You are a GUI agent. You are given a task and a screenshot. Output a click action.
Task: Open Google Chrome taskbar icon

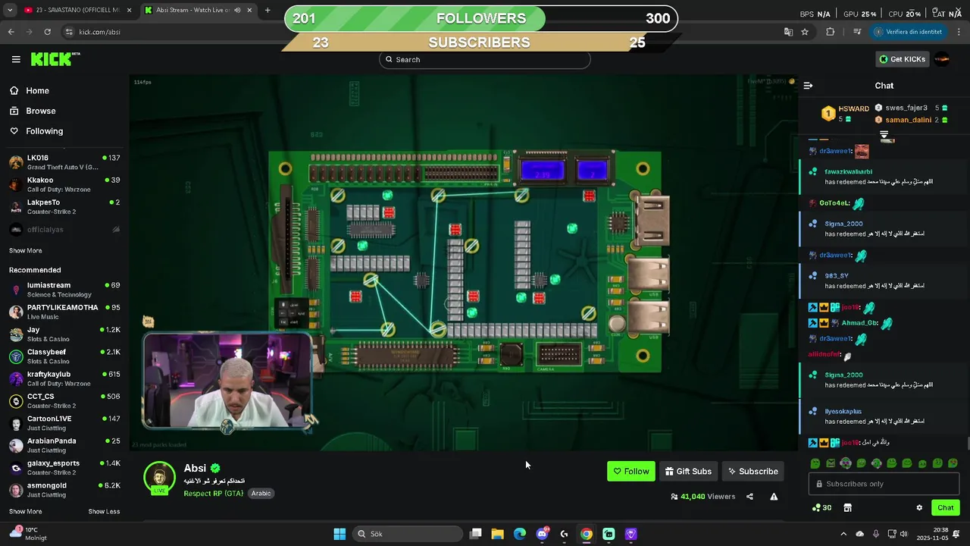click(x=587, y=534)
